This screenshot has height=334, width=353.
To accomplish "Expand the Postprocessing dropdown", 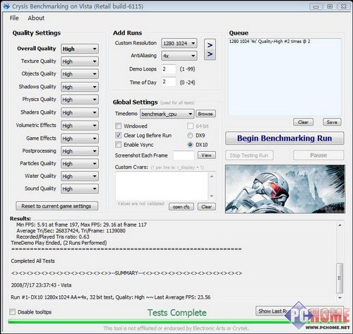I will pyautogui.click(x=80, y=151).
